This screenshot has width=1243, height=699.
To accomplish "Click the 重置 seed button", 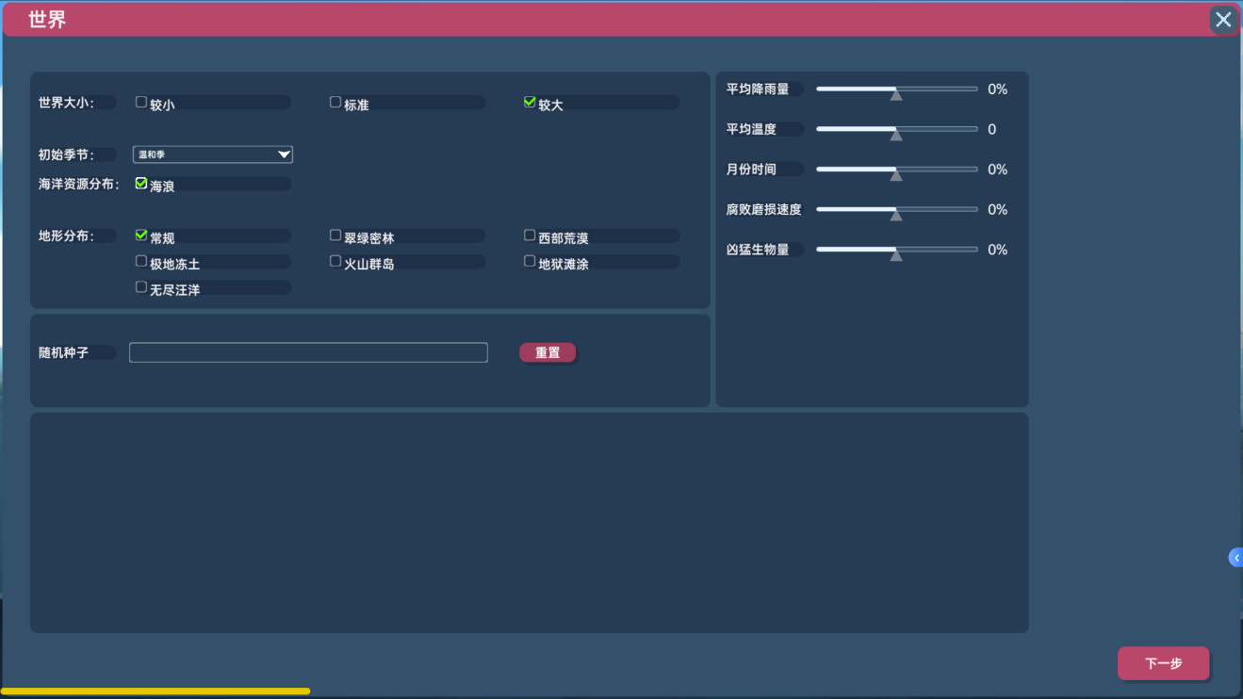I will click(x=548, y=352).
